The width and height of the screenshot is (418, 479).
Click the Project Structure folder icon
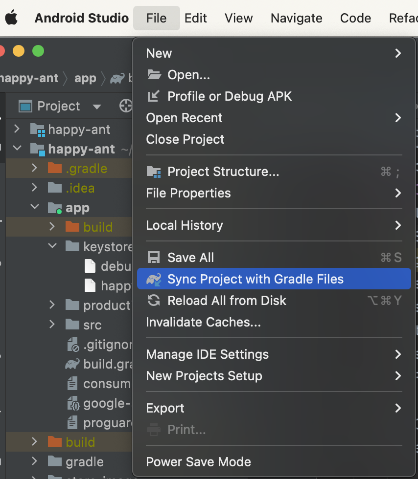pyautogui.click(x=154, y=172)
